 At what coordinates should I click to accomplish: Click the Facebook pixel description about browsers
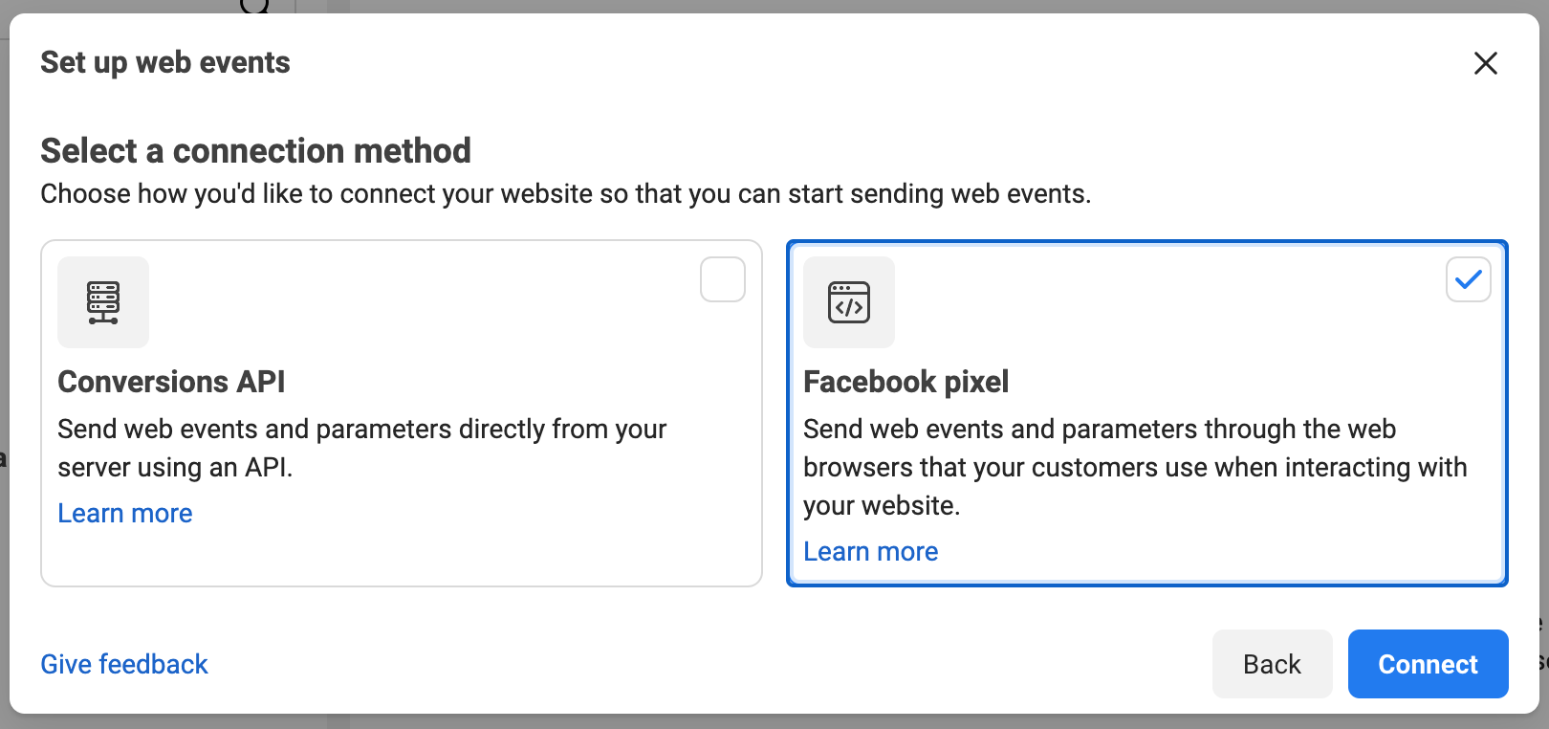pyautogui.click(x=1135, y=467)
